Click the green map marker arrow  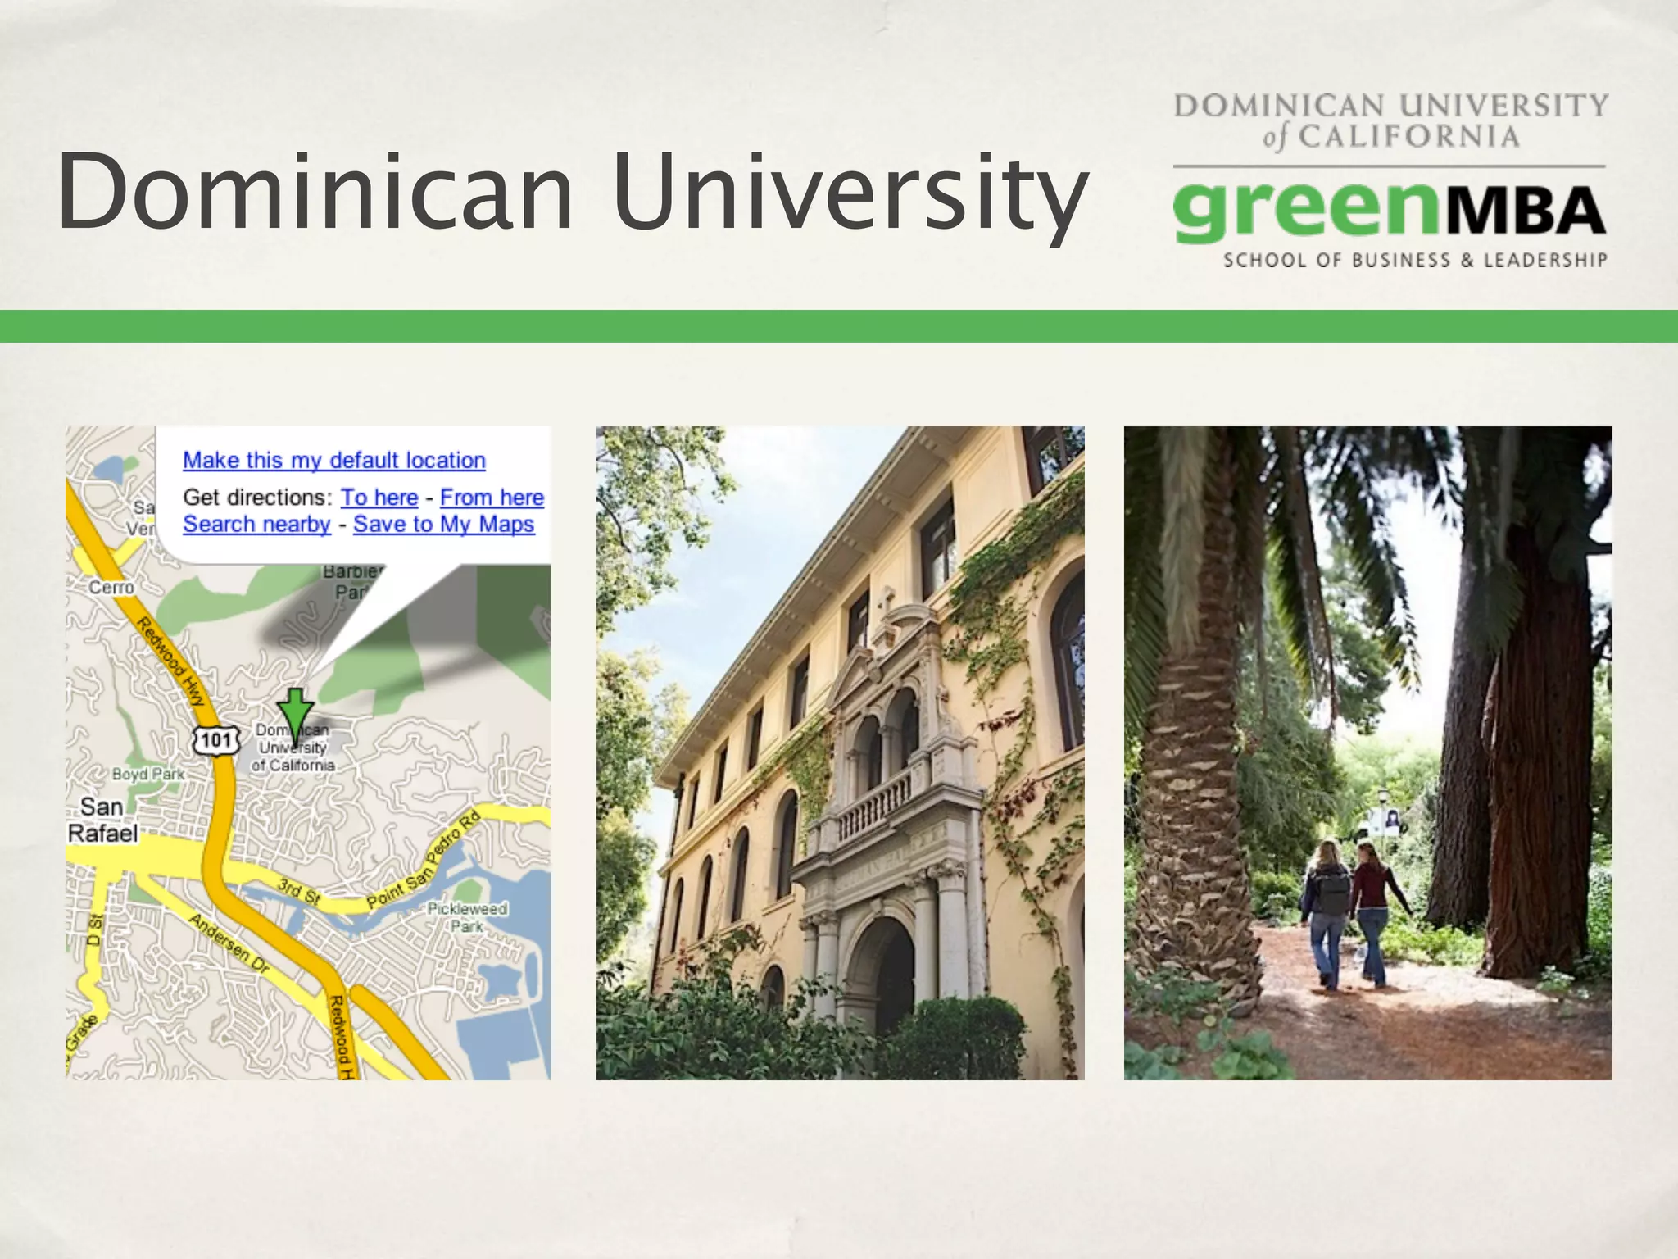pos(294,717)
